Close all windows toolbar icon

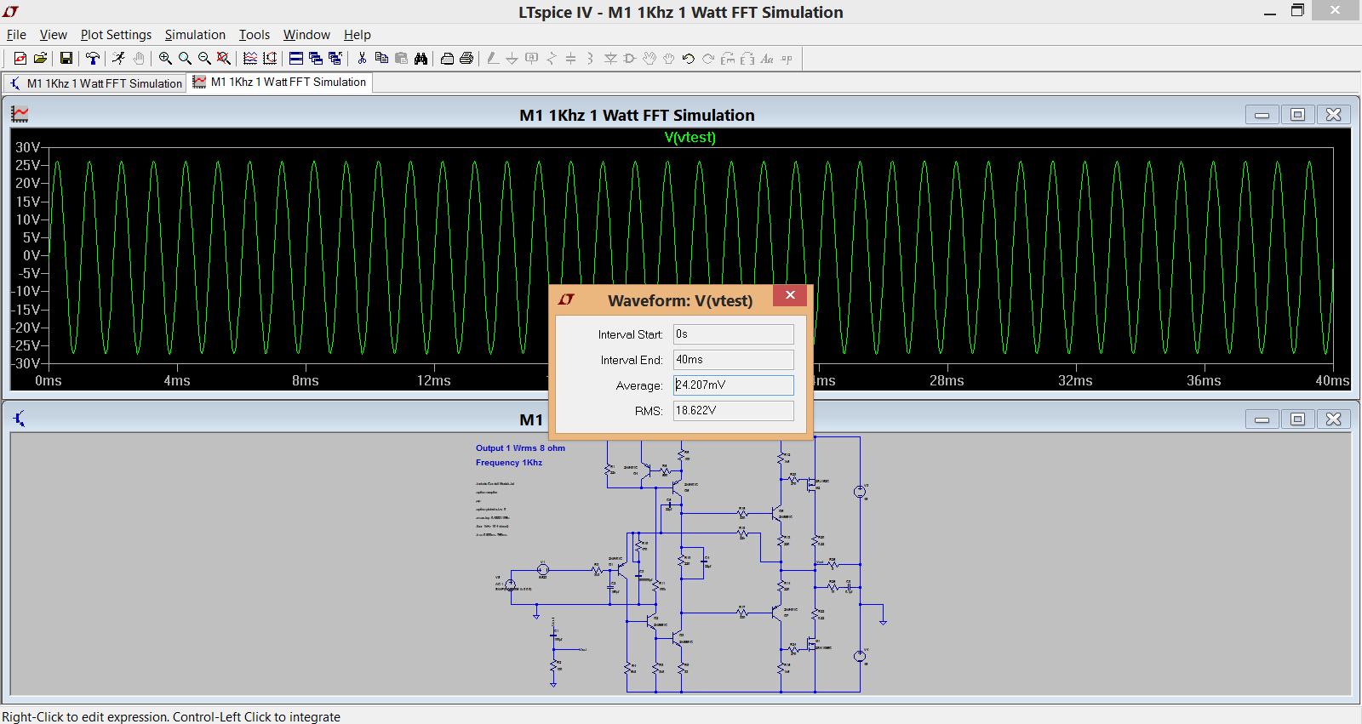coord(335,59)
